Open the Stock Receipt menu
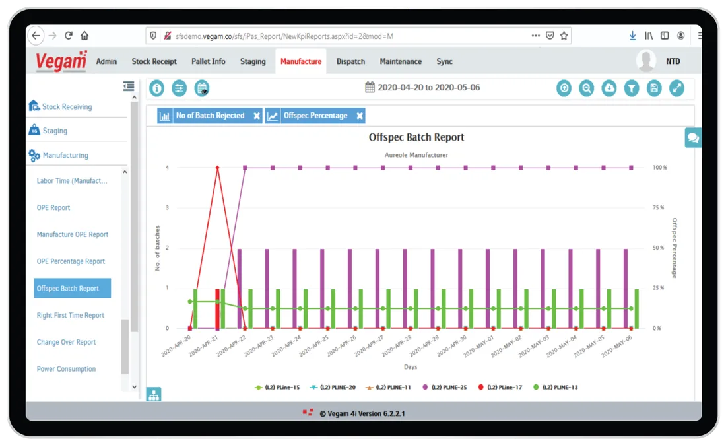The height and width of the screenshot is (445, 726). pos(154,61)
